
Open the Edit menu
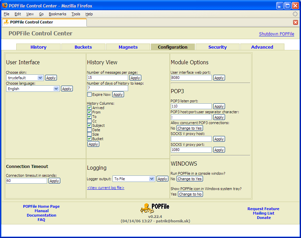[18, 14]
